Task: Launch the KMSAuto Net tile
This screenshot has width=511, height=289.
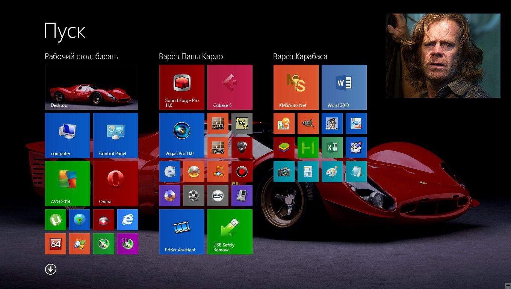Action: 296,87
